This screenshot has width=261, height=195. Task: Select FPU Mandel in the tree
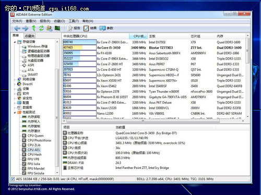36,168
